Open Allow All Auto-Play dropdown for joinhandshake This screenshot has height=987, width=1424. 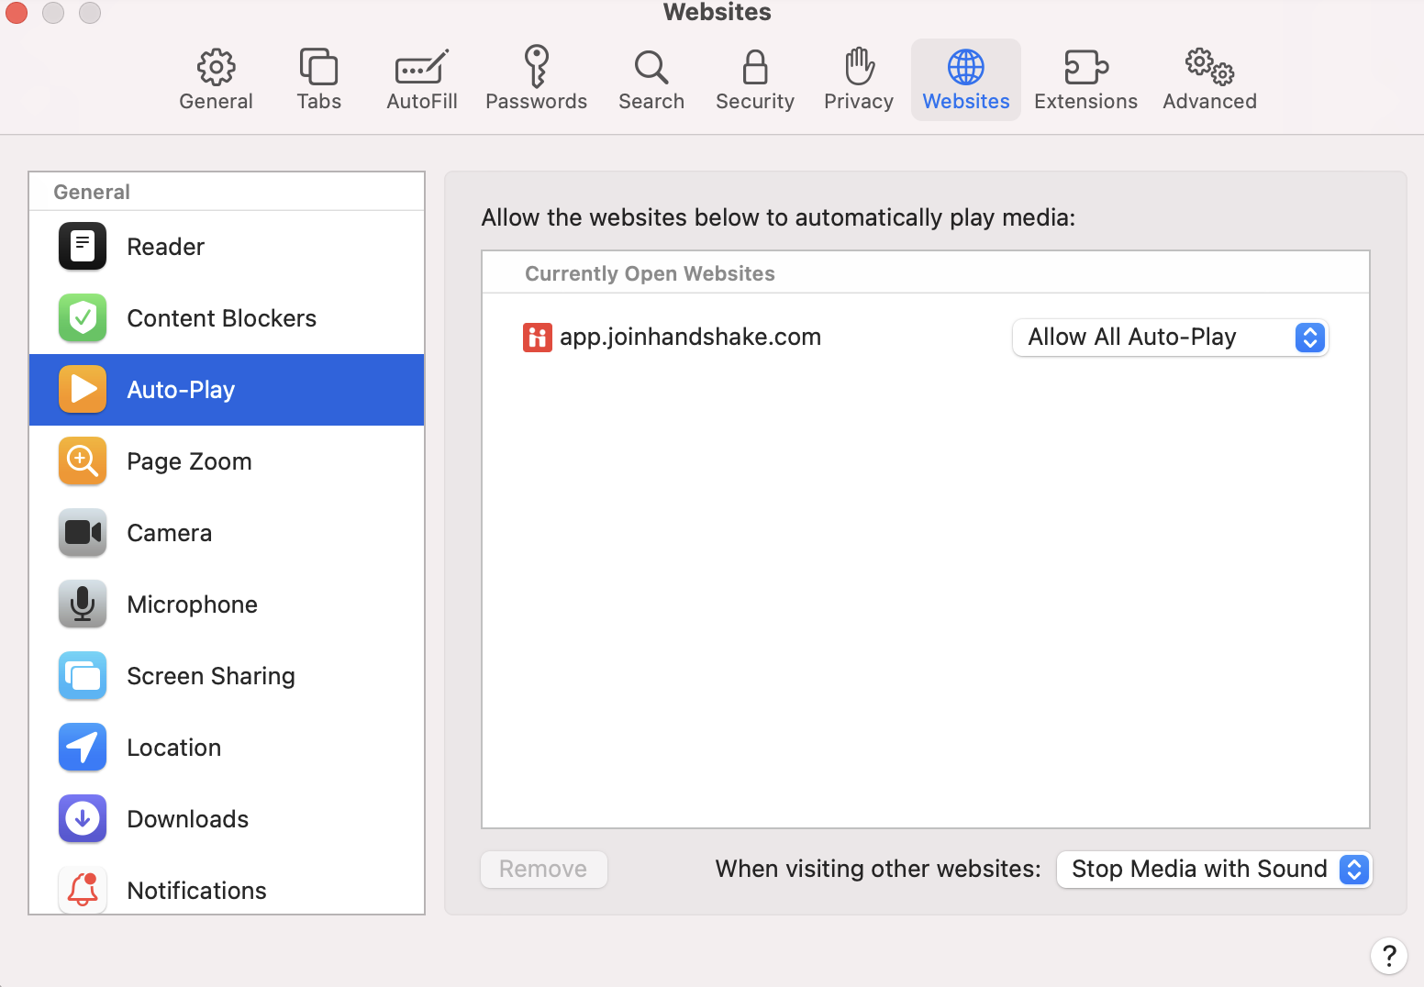point(1170,338)
